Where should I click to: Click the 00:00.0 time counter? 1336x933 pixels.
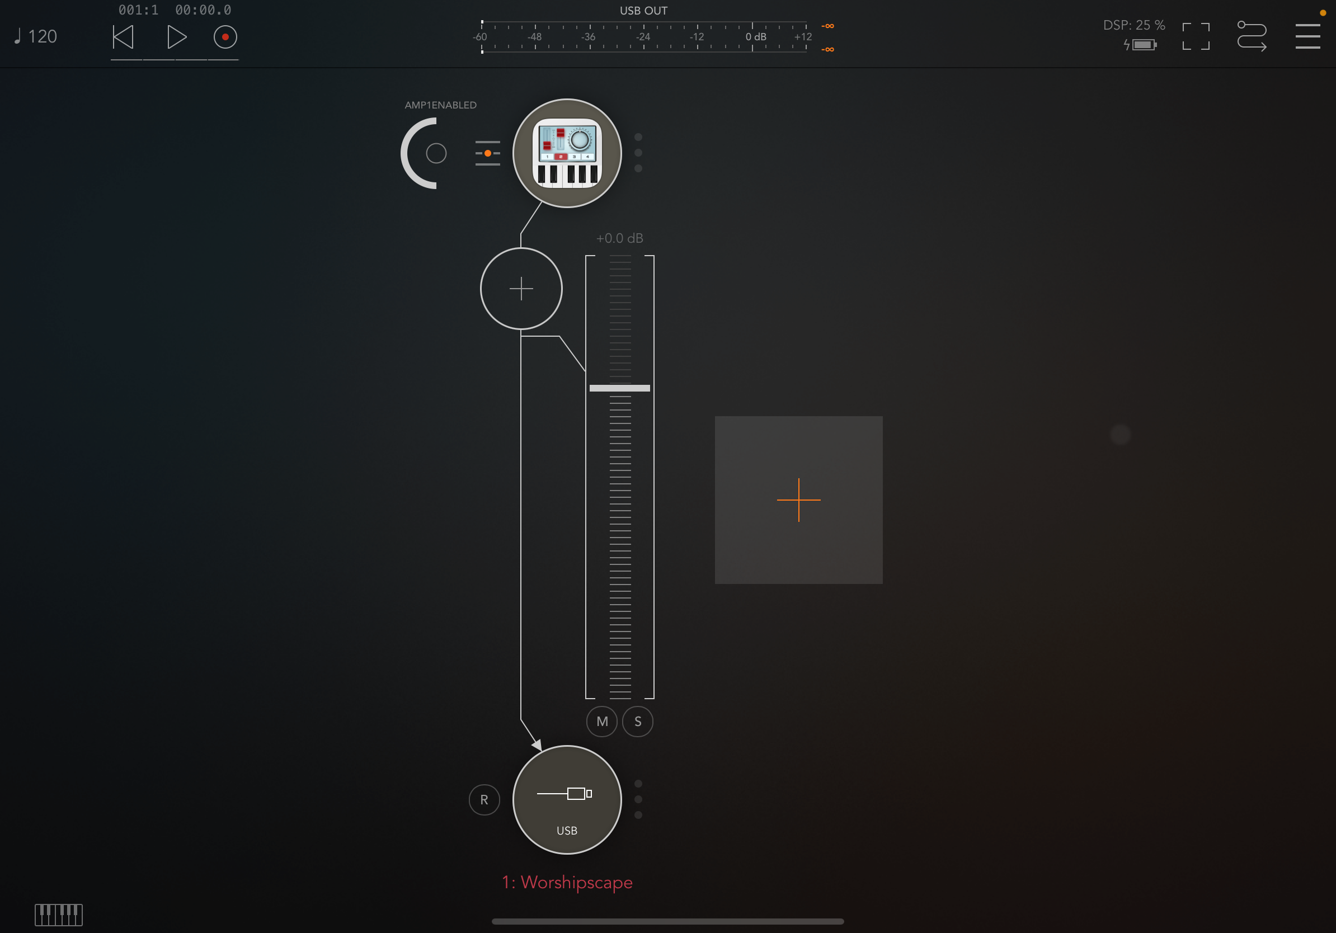click(x=203, y=10)
